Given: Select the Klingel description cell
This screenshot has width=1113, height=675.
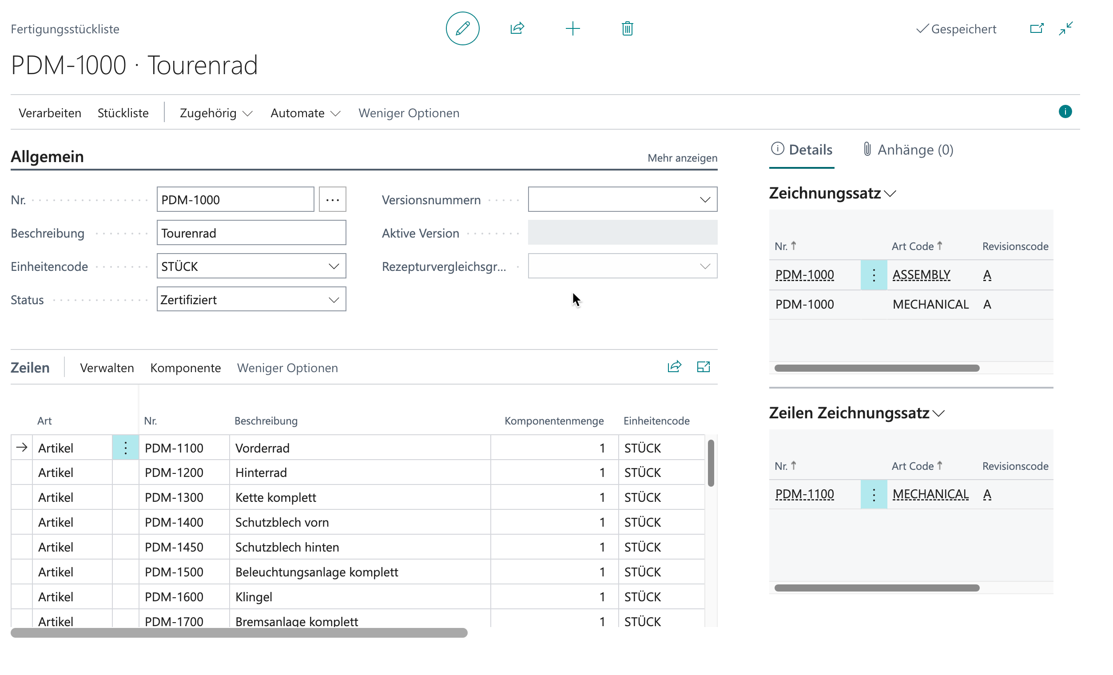Looking at the screenshot, I should 360,596.
